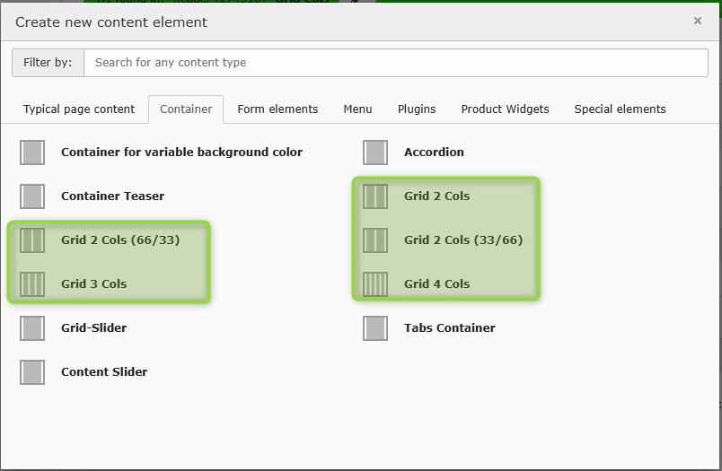This screenshot has height=471, width=722.
Task: Click the Grid 2 Cols (66/33) icon
Action: pos(32,240)
